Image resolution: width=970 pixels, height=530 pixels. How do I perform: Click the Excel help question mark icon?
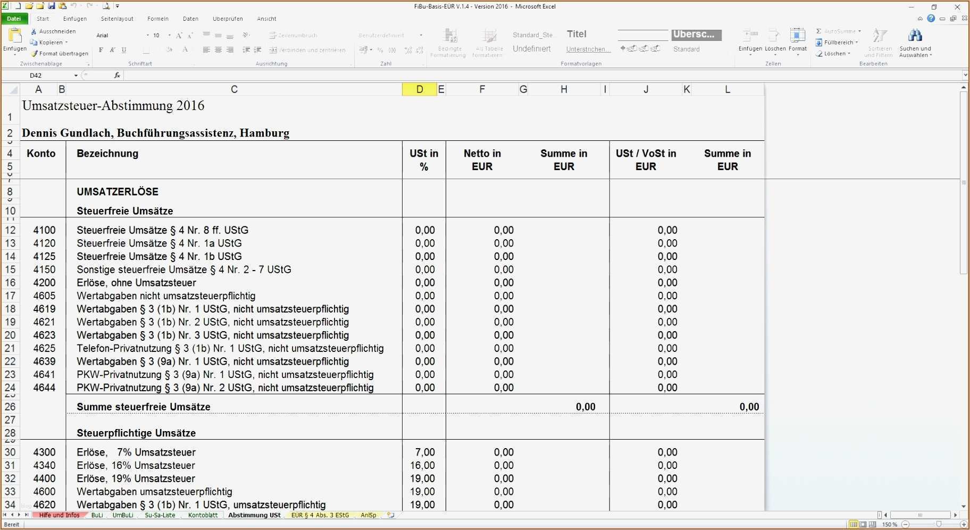[x=931, y=19]
